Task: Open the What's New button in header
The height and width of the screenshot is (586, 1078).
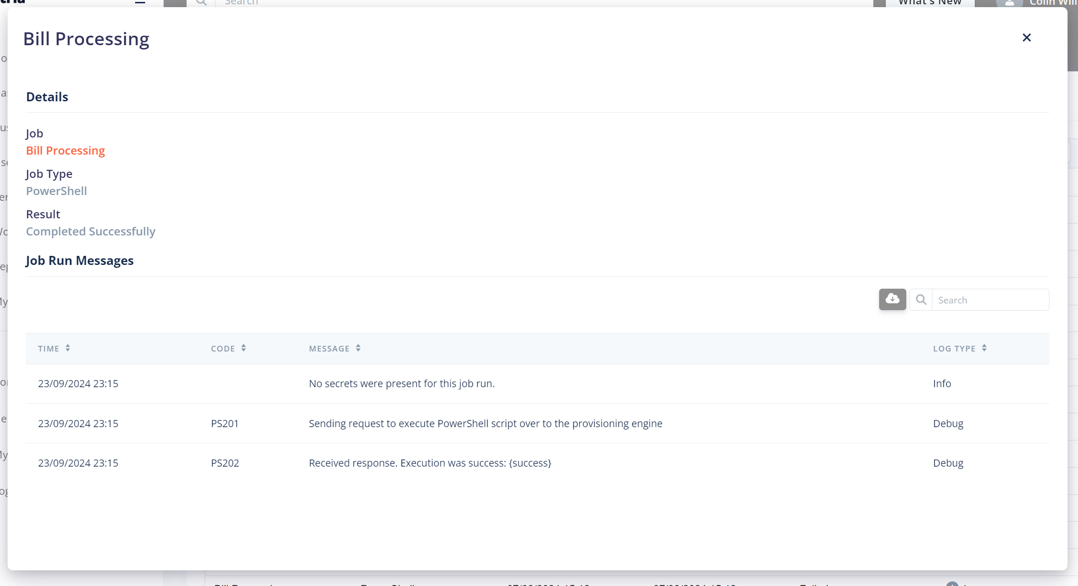Action: point(929,3)
